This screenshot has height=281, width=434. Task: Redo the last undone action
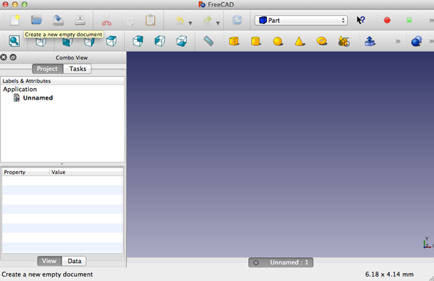click(x=208, y=20)
